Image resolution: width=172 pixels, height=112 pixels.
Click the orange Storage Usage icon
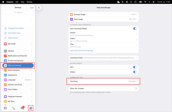pos(71,14)
